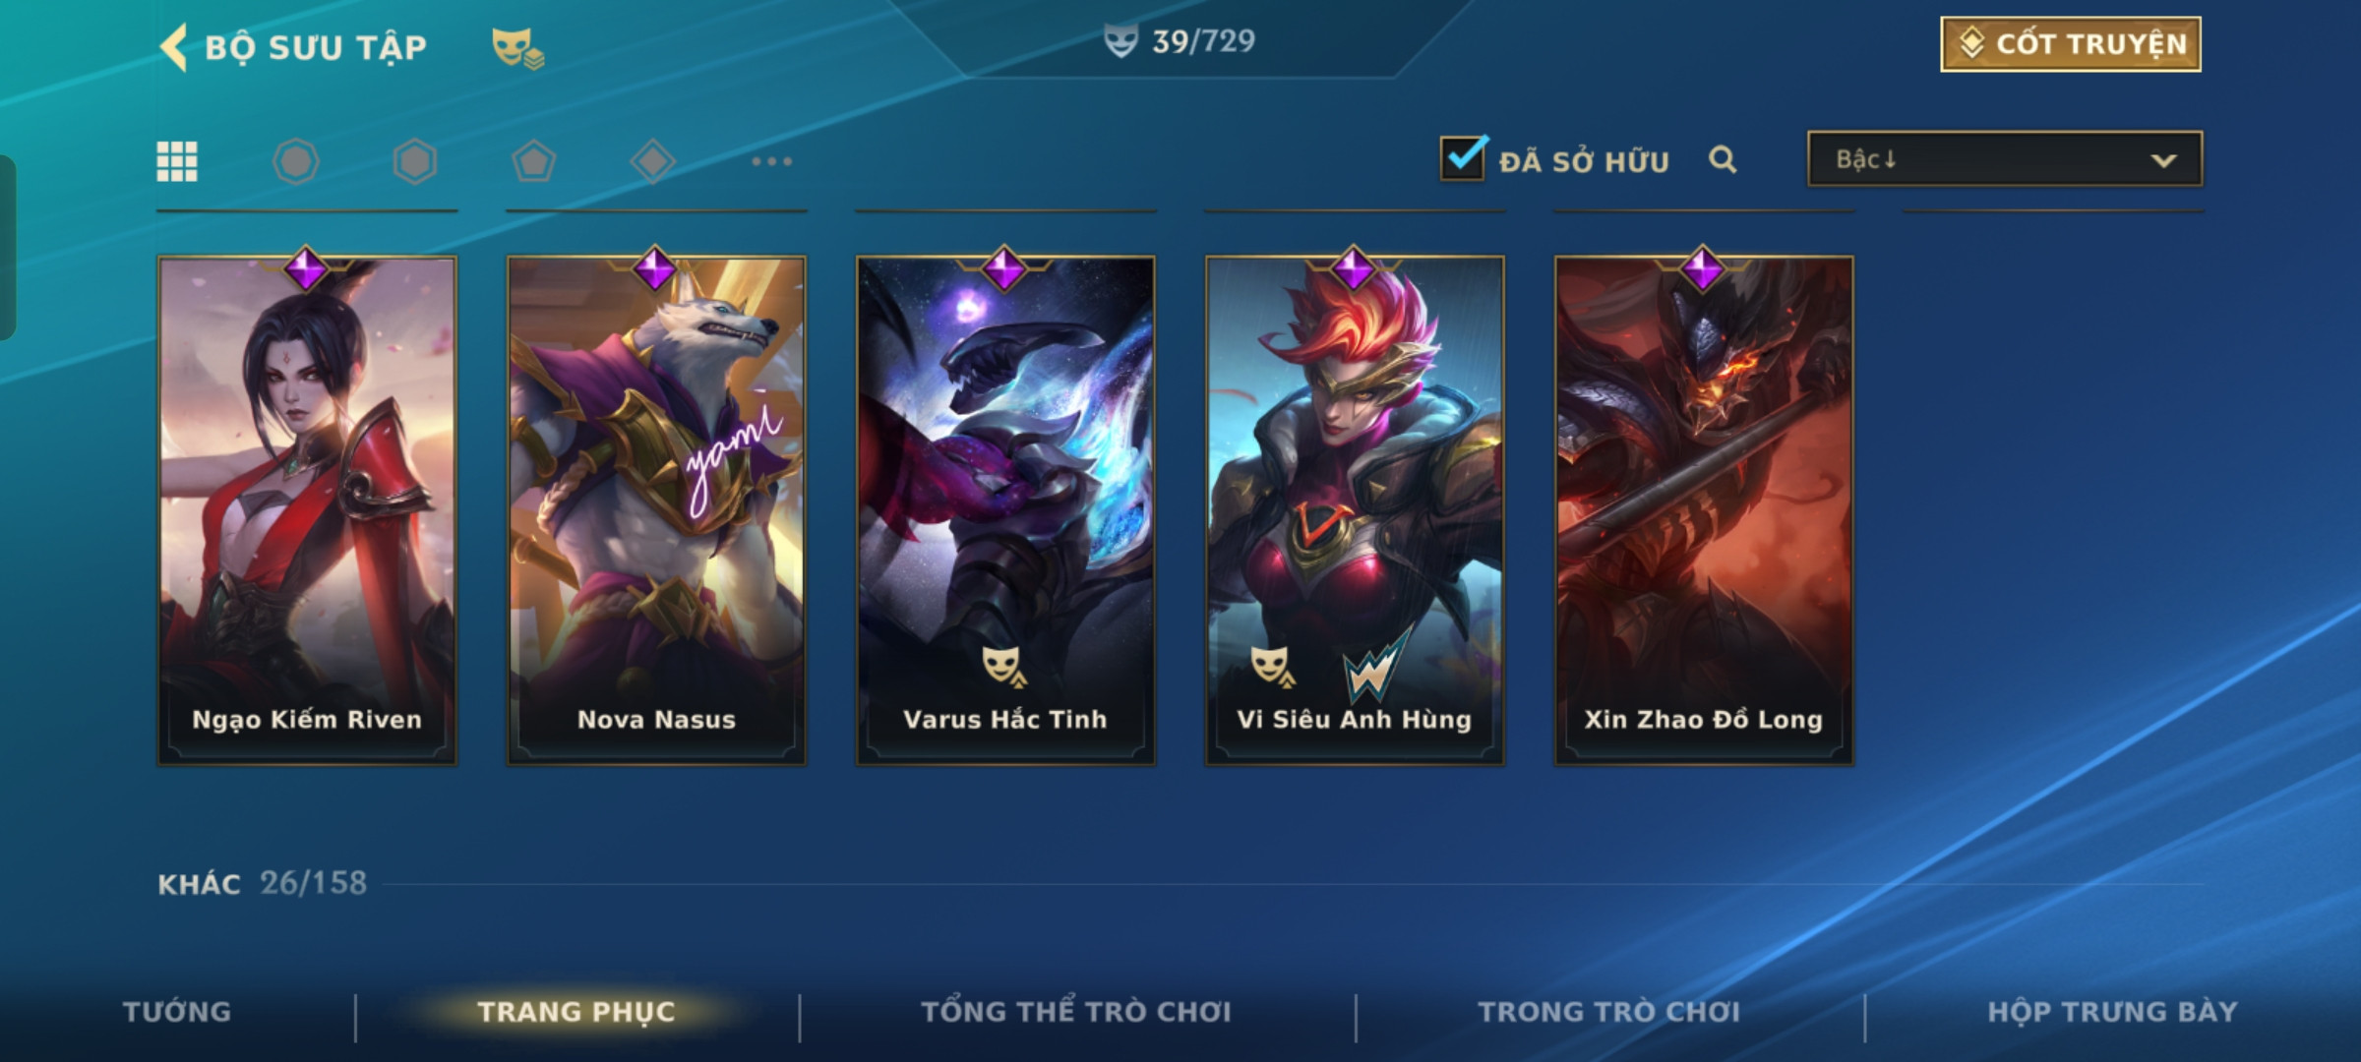The width and height of the screenshot is (2361, 1062).
Task: Uncheck the Đã Sở Hữu checkbox
Action: 1464,157
